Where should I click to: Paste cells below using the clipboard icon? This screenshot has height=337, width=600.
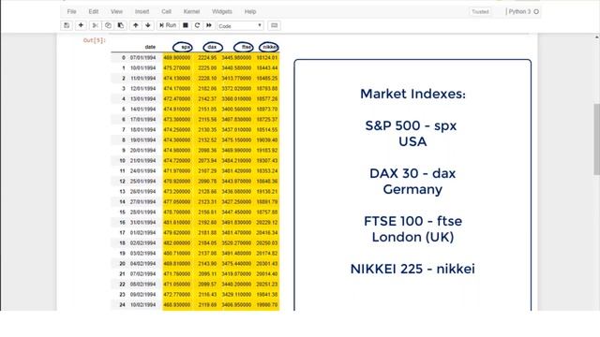(121, 25)
